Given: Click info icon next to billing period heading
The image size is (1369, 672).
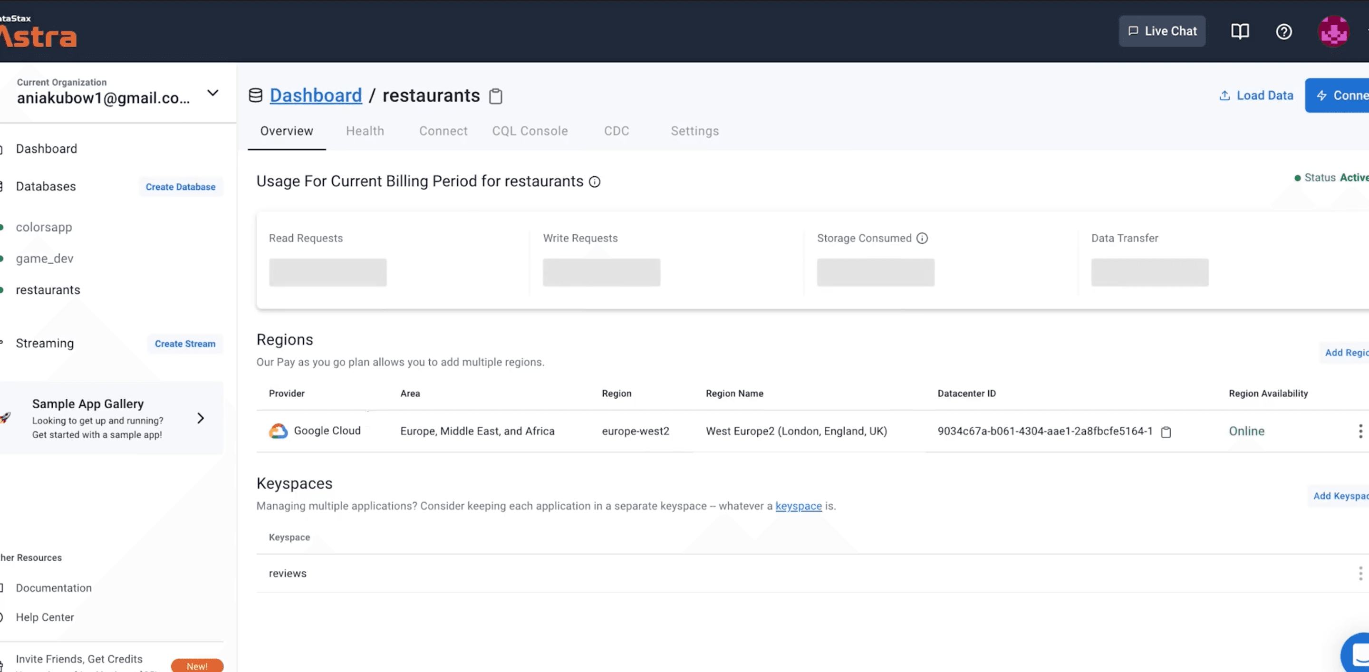Looking at the screenshot, I should coord(595,182).
